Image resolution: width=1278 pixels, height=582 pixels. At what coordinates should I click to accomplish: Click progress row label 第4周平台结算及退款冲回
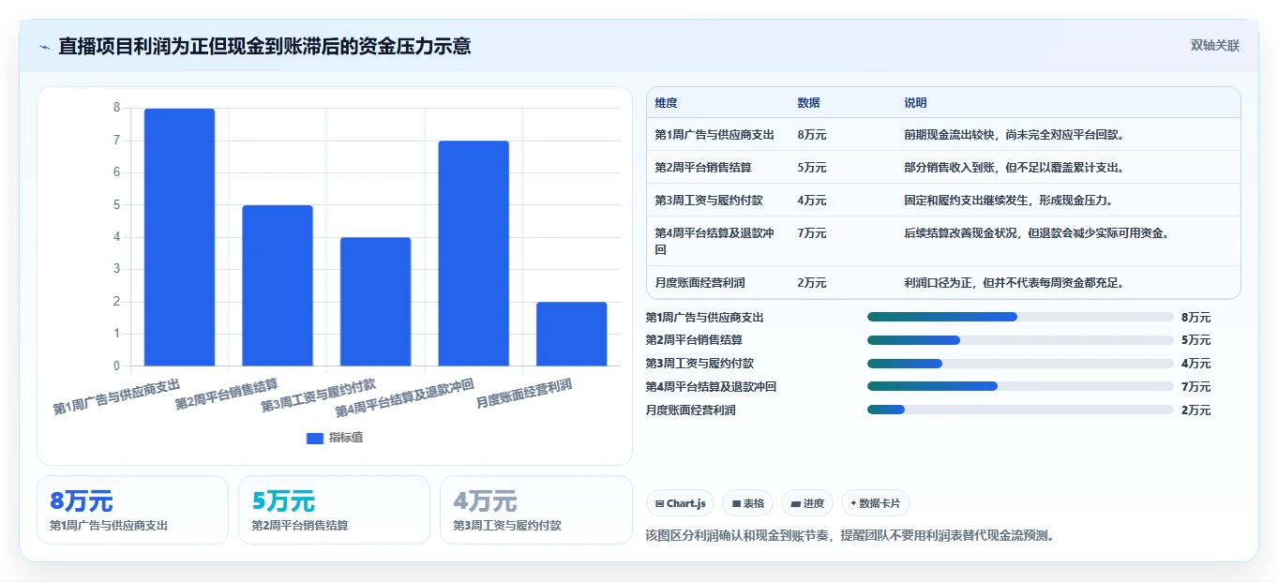[x=711, y=386]
